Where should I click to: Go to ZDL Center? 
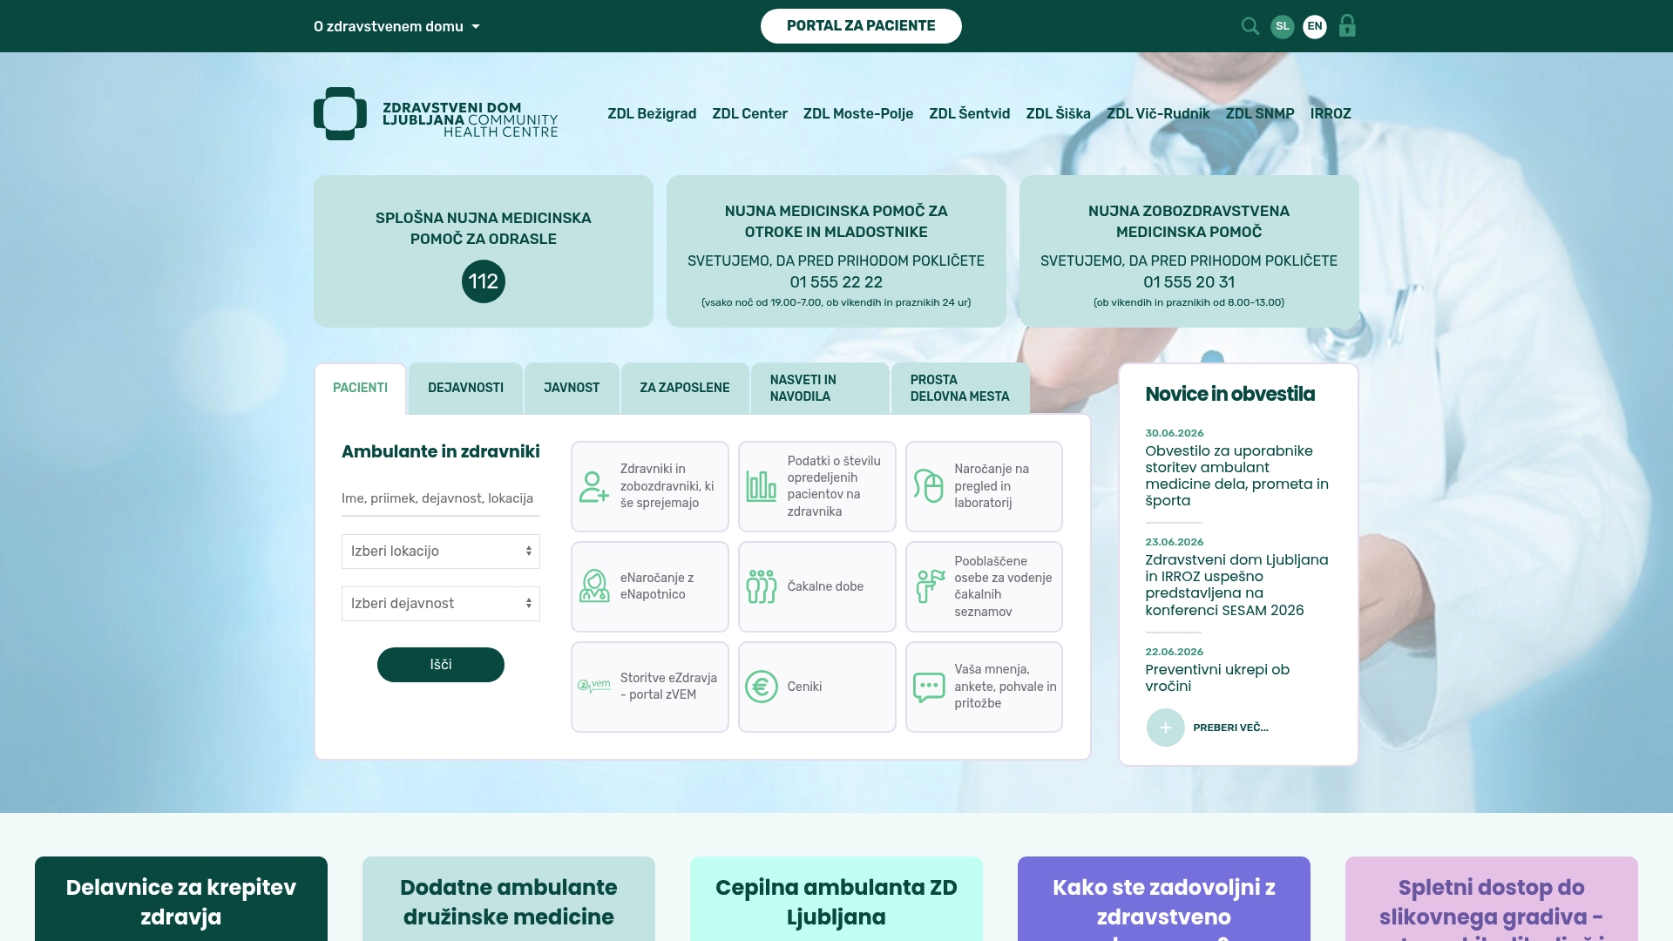pyautogui.click(x=749, y=113)
